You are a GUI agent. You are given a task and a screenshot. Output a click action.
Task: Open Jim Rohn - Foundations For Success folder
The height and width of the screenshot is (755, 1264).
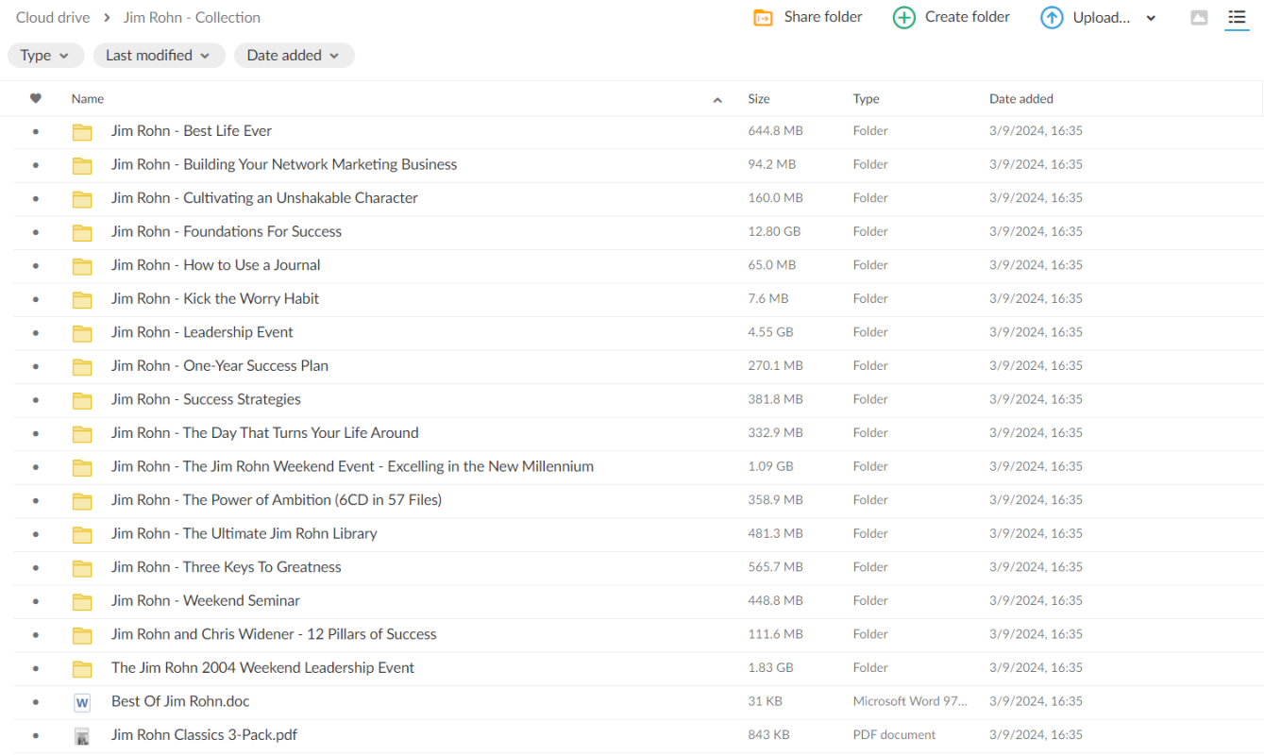pos(226,231)
